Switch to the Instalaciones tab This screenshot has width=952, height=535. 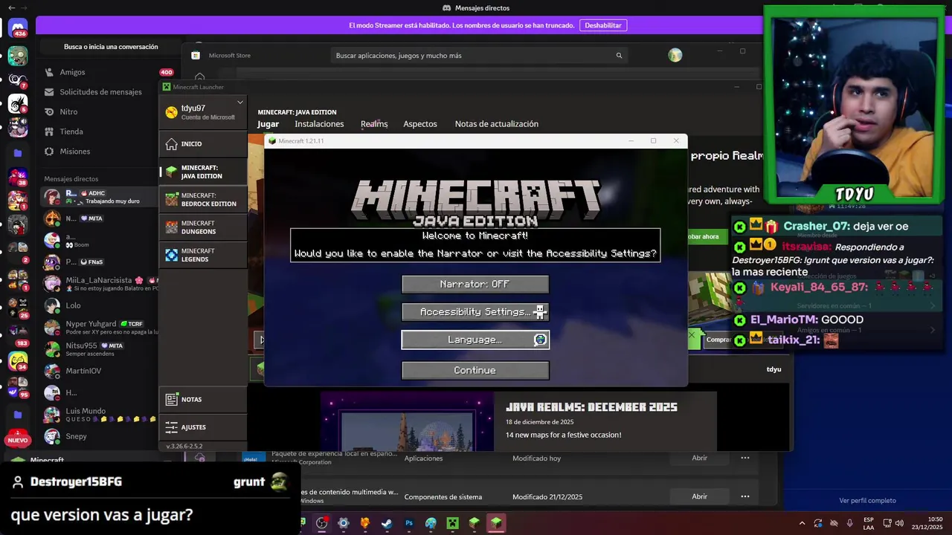click(x=319, y=124)
